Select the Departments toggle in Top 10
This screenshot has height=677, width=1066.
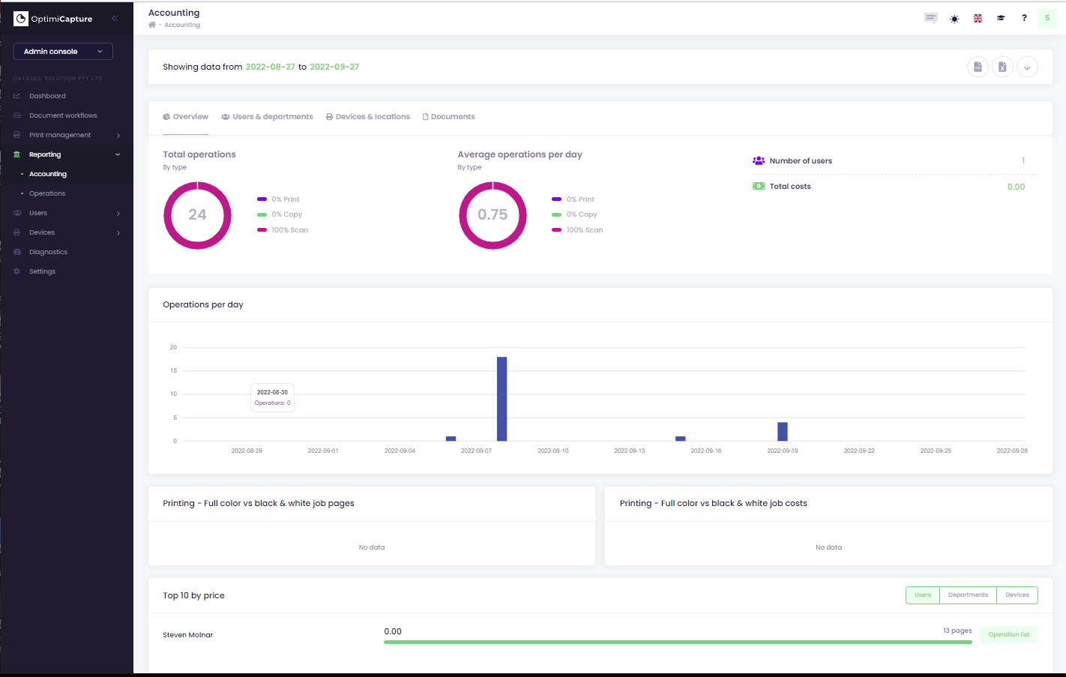pos(968,595)
